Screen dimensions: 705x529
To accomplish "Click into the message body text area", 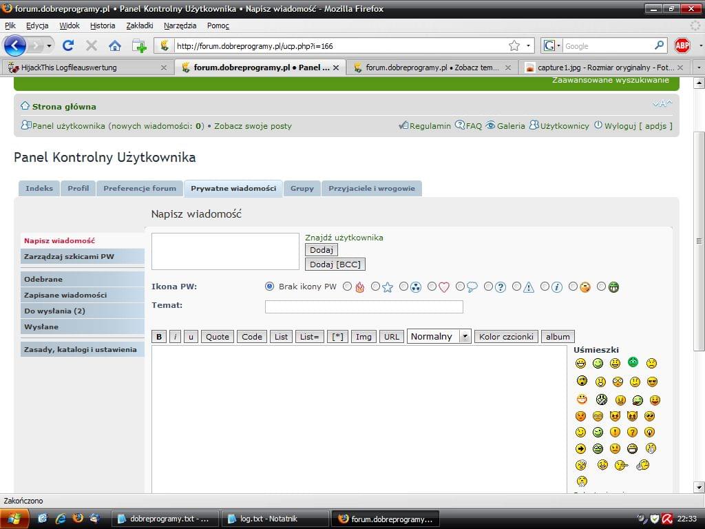I will coord(359,419).
